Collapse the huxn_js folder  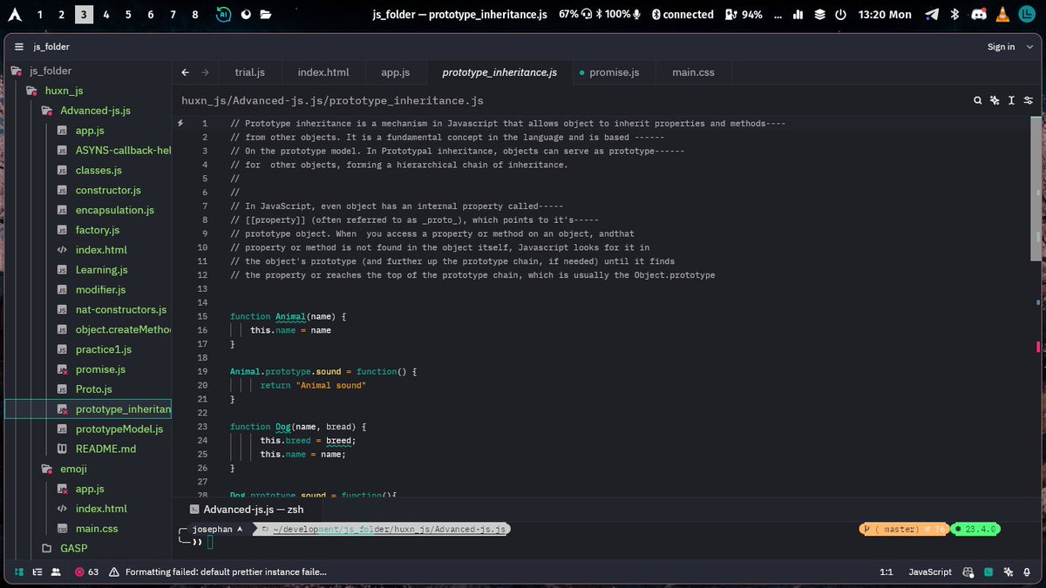tap(55, 91)
